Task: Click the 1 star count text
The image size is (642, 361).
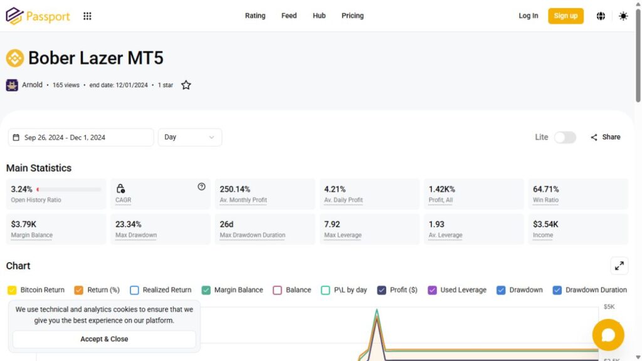Action: pyautogui.click(x=166, y=85)
